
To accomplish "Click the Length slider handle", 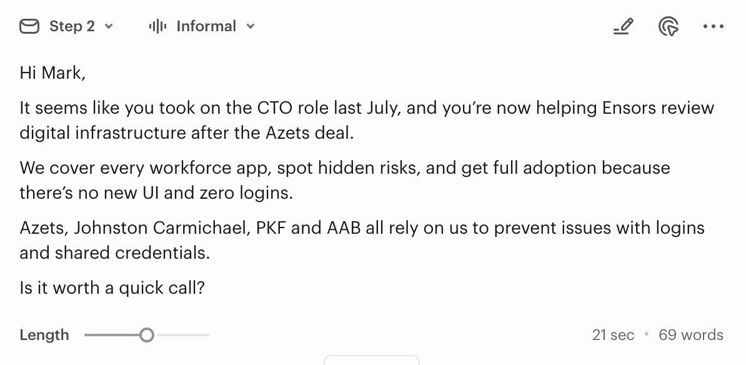I will pos(147,336).
